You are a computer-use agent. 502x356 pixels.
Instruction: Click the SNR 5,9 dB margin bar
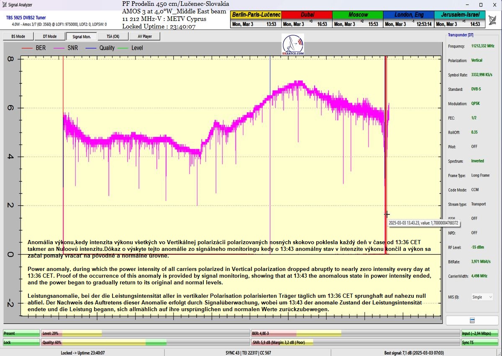click(x=355, y=342)
